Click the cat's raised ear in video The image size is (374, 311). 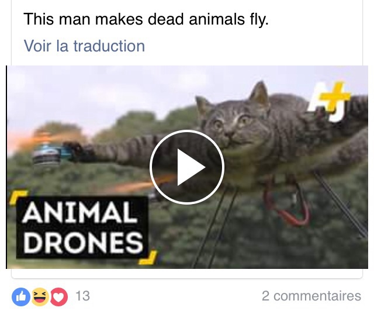[260, 93]
